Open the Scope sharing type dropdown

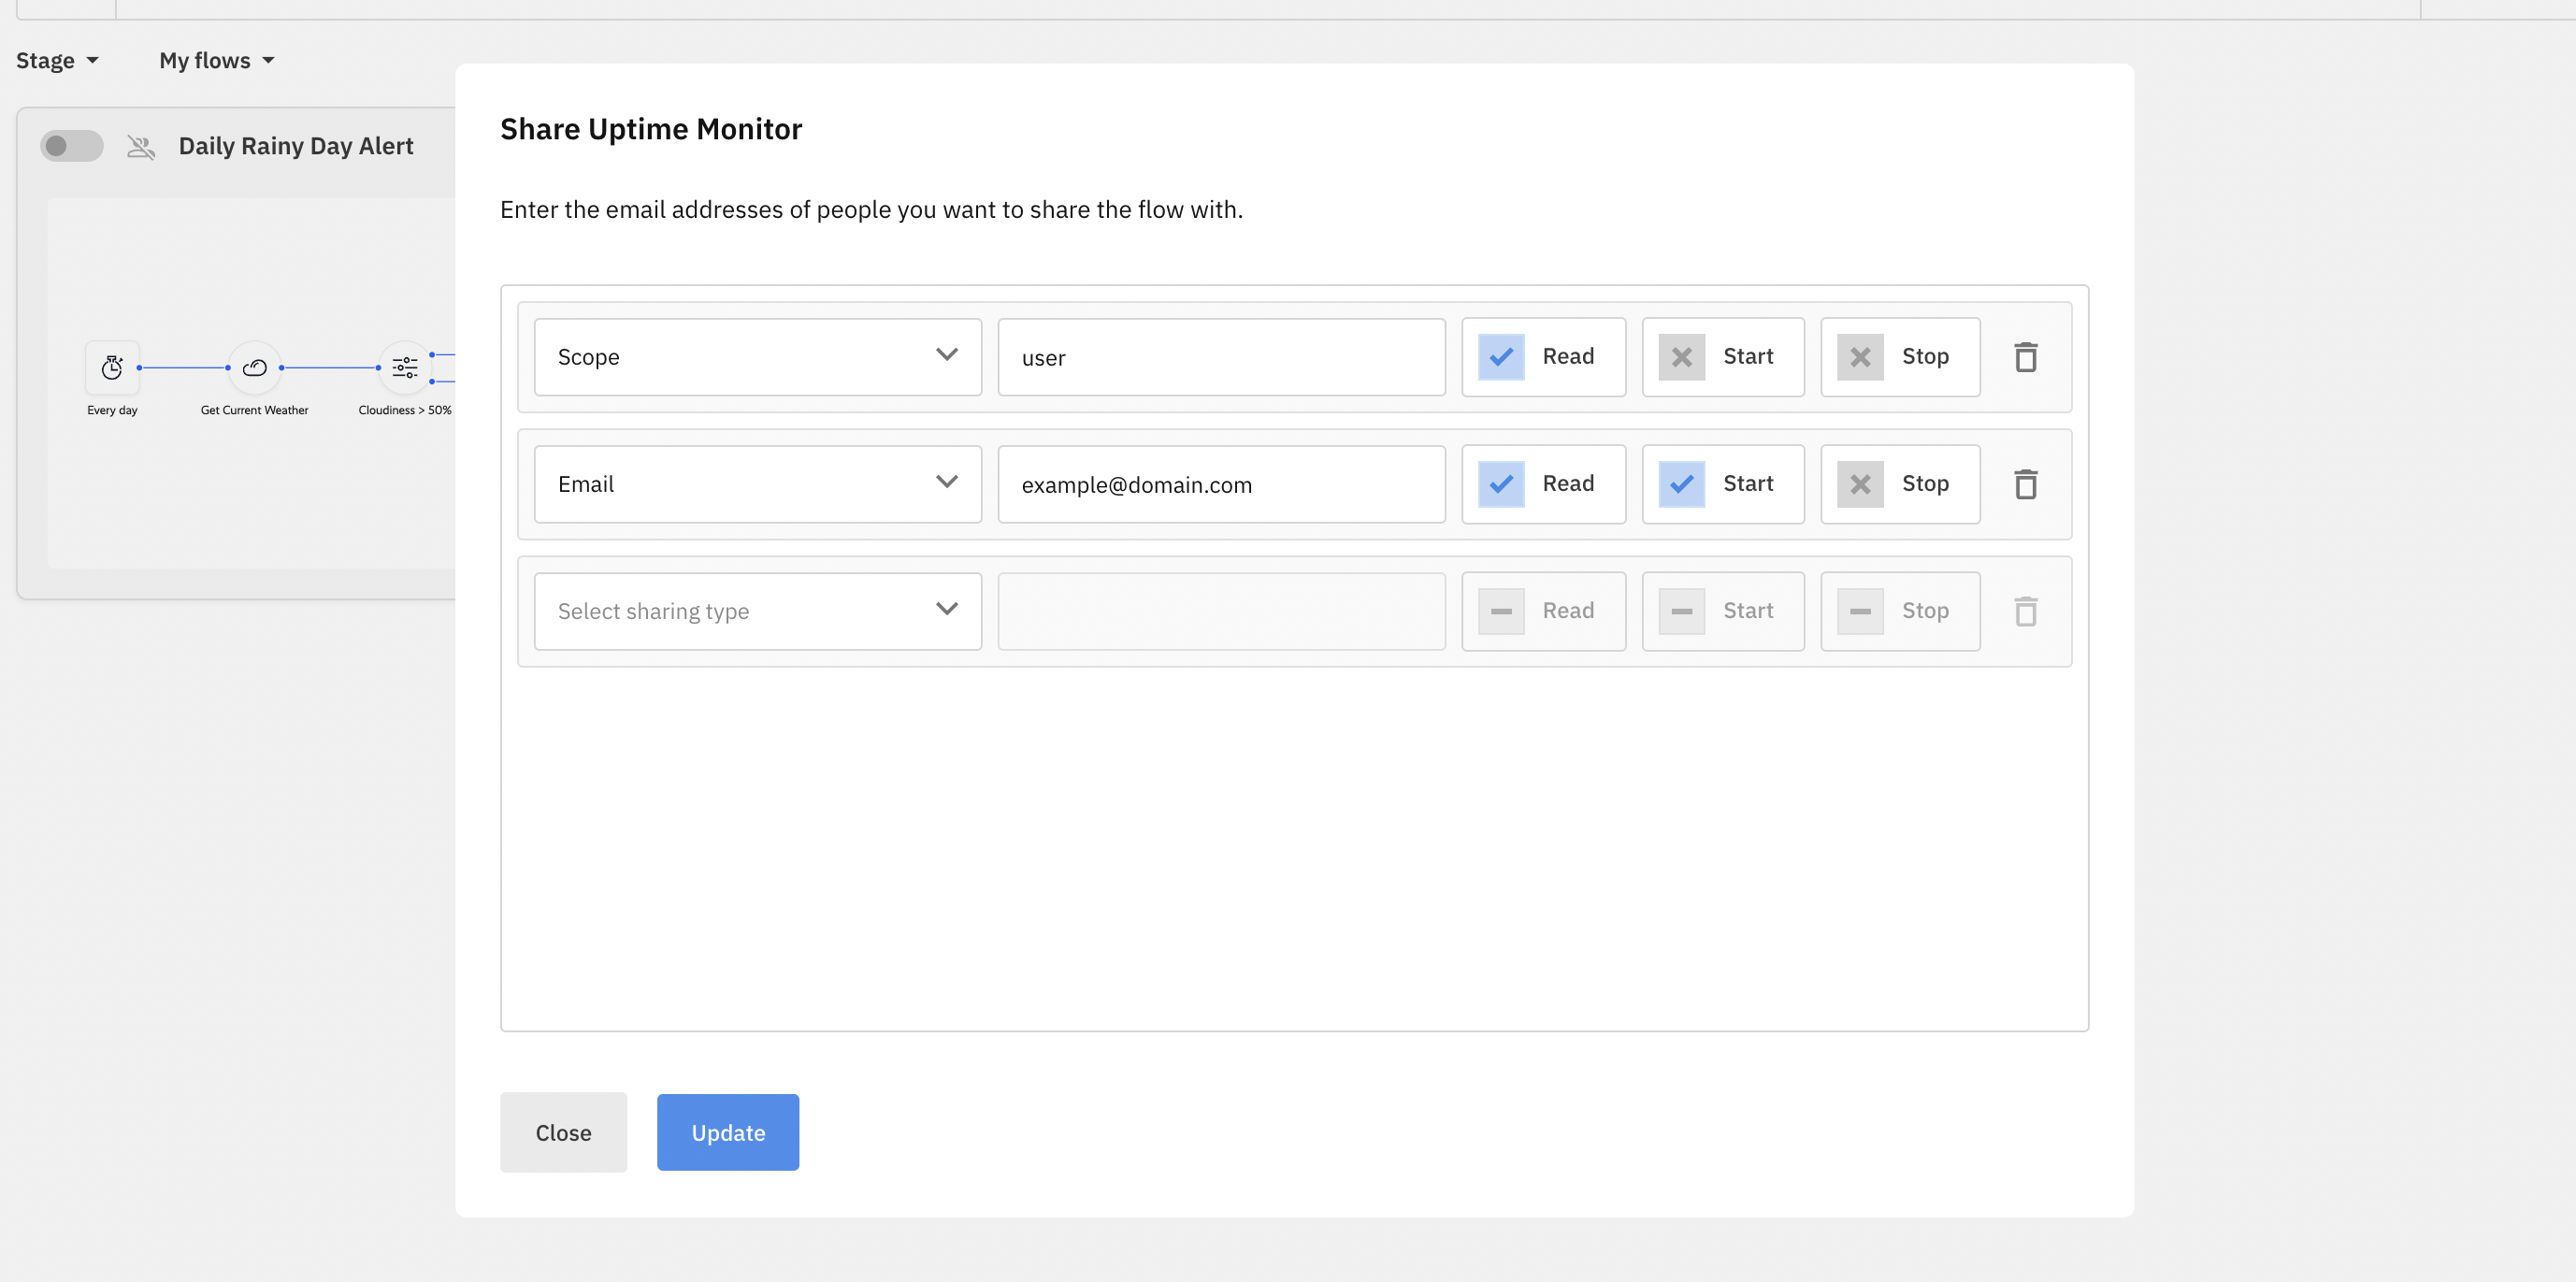pyautogui.click(x=757, y=357)
